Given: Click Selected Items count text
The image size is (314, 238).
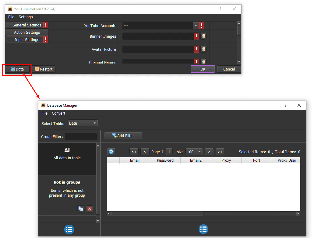Looking at the screenshot, I should point(254,152).
